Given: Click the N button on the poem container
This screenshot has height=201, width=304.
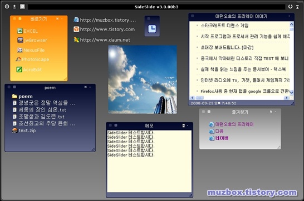Looking at the screenshot, I should pyautogui.click(x=86, y=87).
